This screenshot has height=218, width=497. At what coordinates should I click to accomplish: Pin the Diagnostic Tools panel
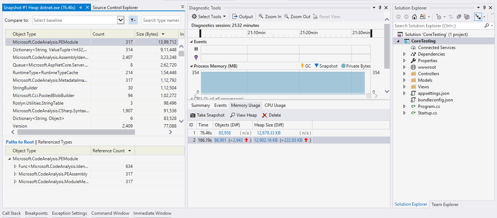click(x=380, y=8)
